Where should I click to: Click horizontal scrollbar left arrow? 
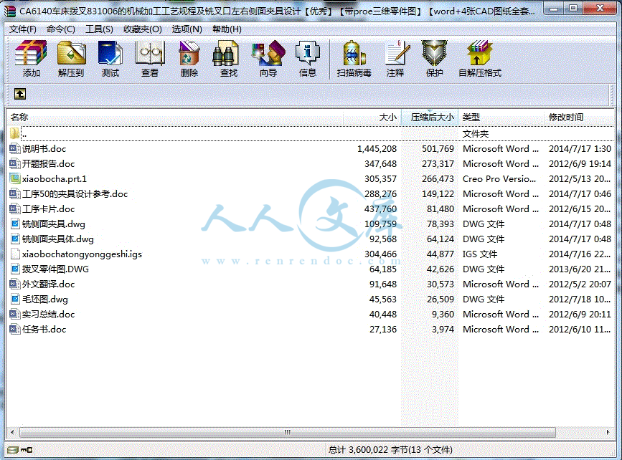(x=12, y=432)
